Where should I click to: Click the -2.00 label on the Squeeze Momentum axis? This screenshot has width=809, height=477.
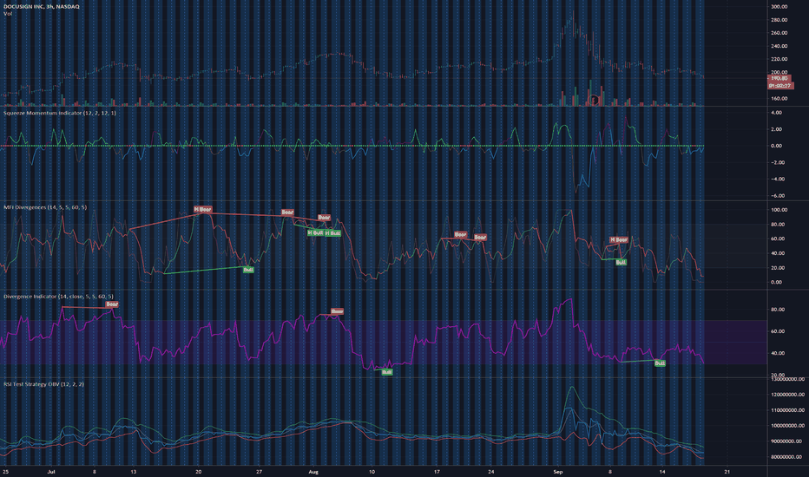coord(777,162)
